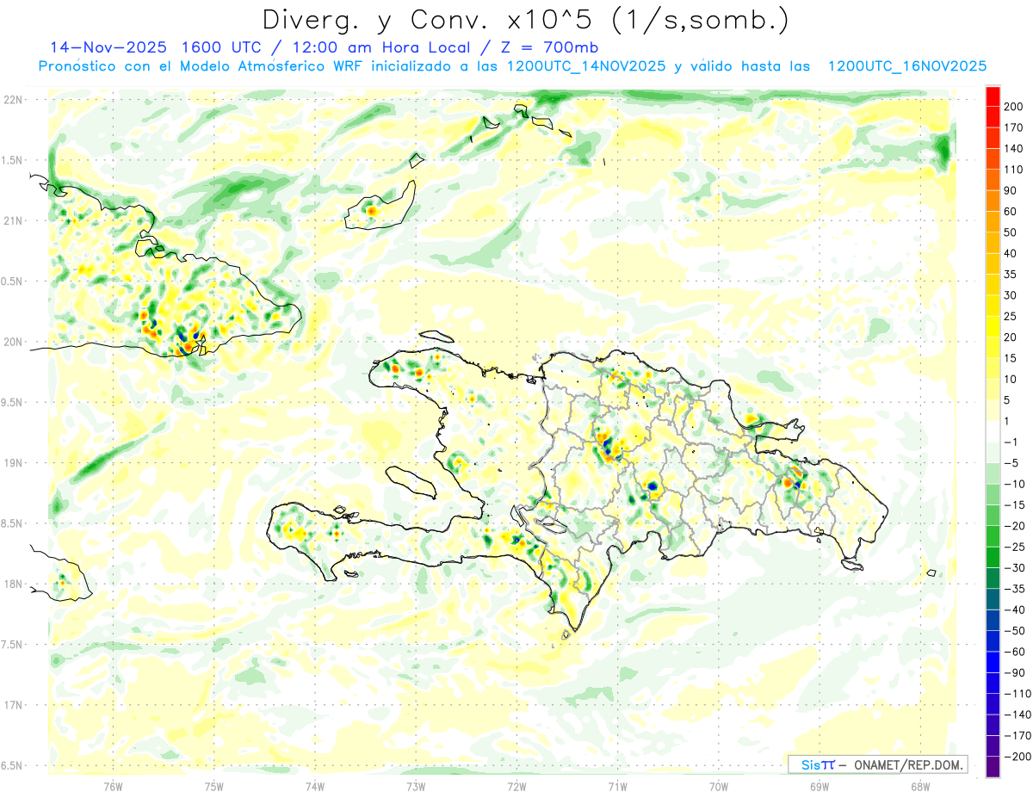Screen dimensions: 1033x798
Task: Click the '18N' latitude label
Action: click(14, 584)
